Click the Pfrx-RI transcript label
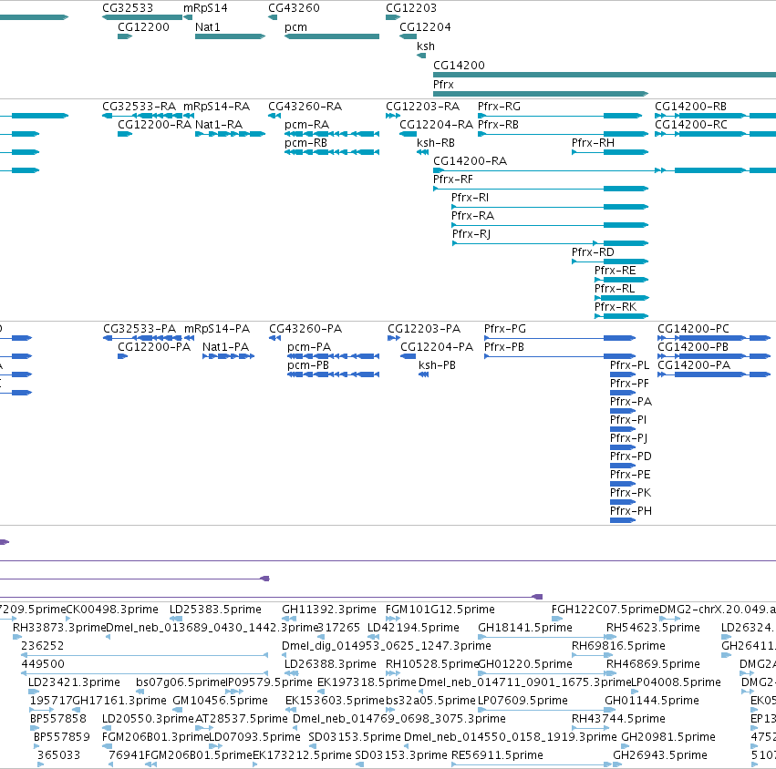This screenshot has height=769, width=776. tap(470, 198)
